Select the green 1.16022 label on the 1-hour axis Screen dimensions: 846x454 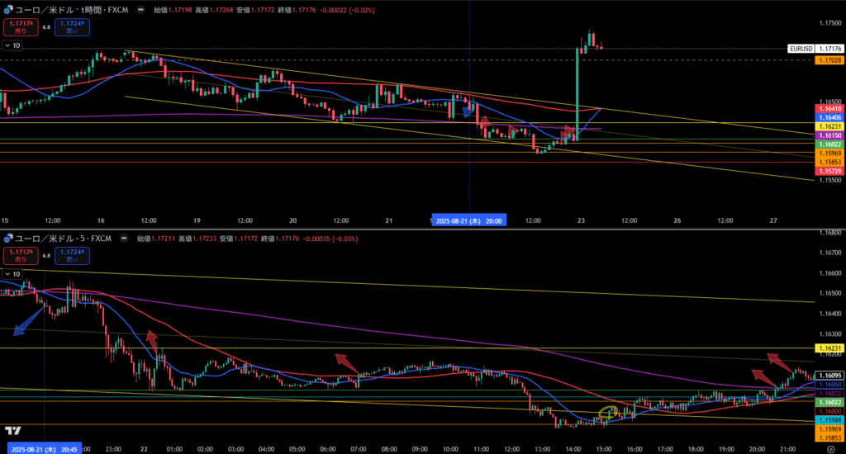[829, 144]
